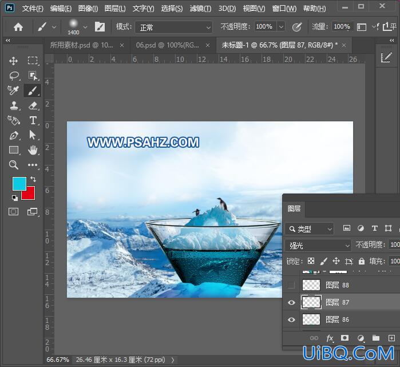Open the brush preset picker dropdown
400x367 pixels.
pyautogui.click(x=85, y=27)
